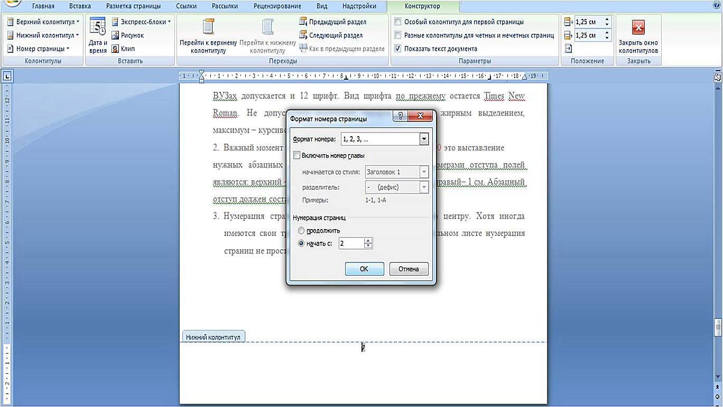Increment the начать с spinner up

click(368, 241)
